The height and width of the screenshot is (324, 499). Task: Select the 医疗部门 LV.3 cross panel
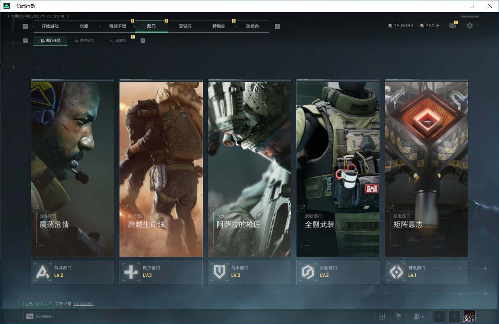pyautogui.click(x=161, y=272)
